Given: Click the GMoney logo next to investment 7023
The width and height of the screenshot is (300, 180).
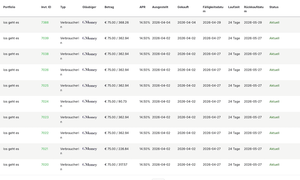Looking at the screenshot, I should pyautogui.click(x=90, y=117).
